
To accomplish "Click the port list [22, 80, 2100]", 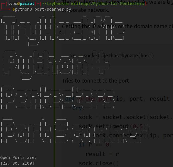I will pyautogui.click(x=17, y=163).
